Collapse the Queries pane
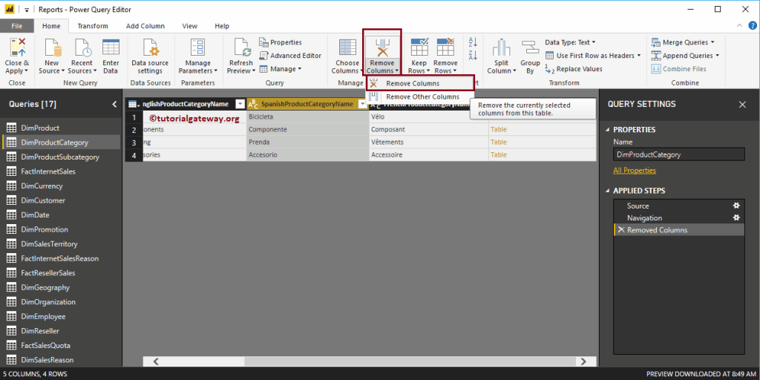This screenshot has height=380, width=760. [x=114, y=104]
